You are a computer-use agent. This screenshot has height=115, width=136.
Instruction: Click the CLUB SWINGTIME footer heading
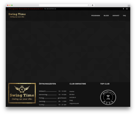78,84
